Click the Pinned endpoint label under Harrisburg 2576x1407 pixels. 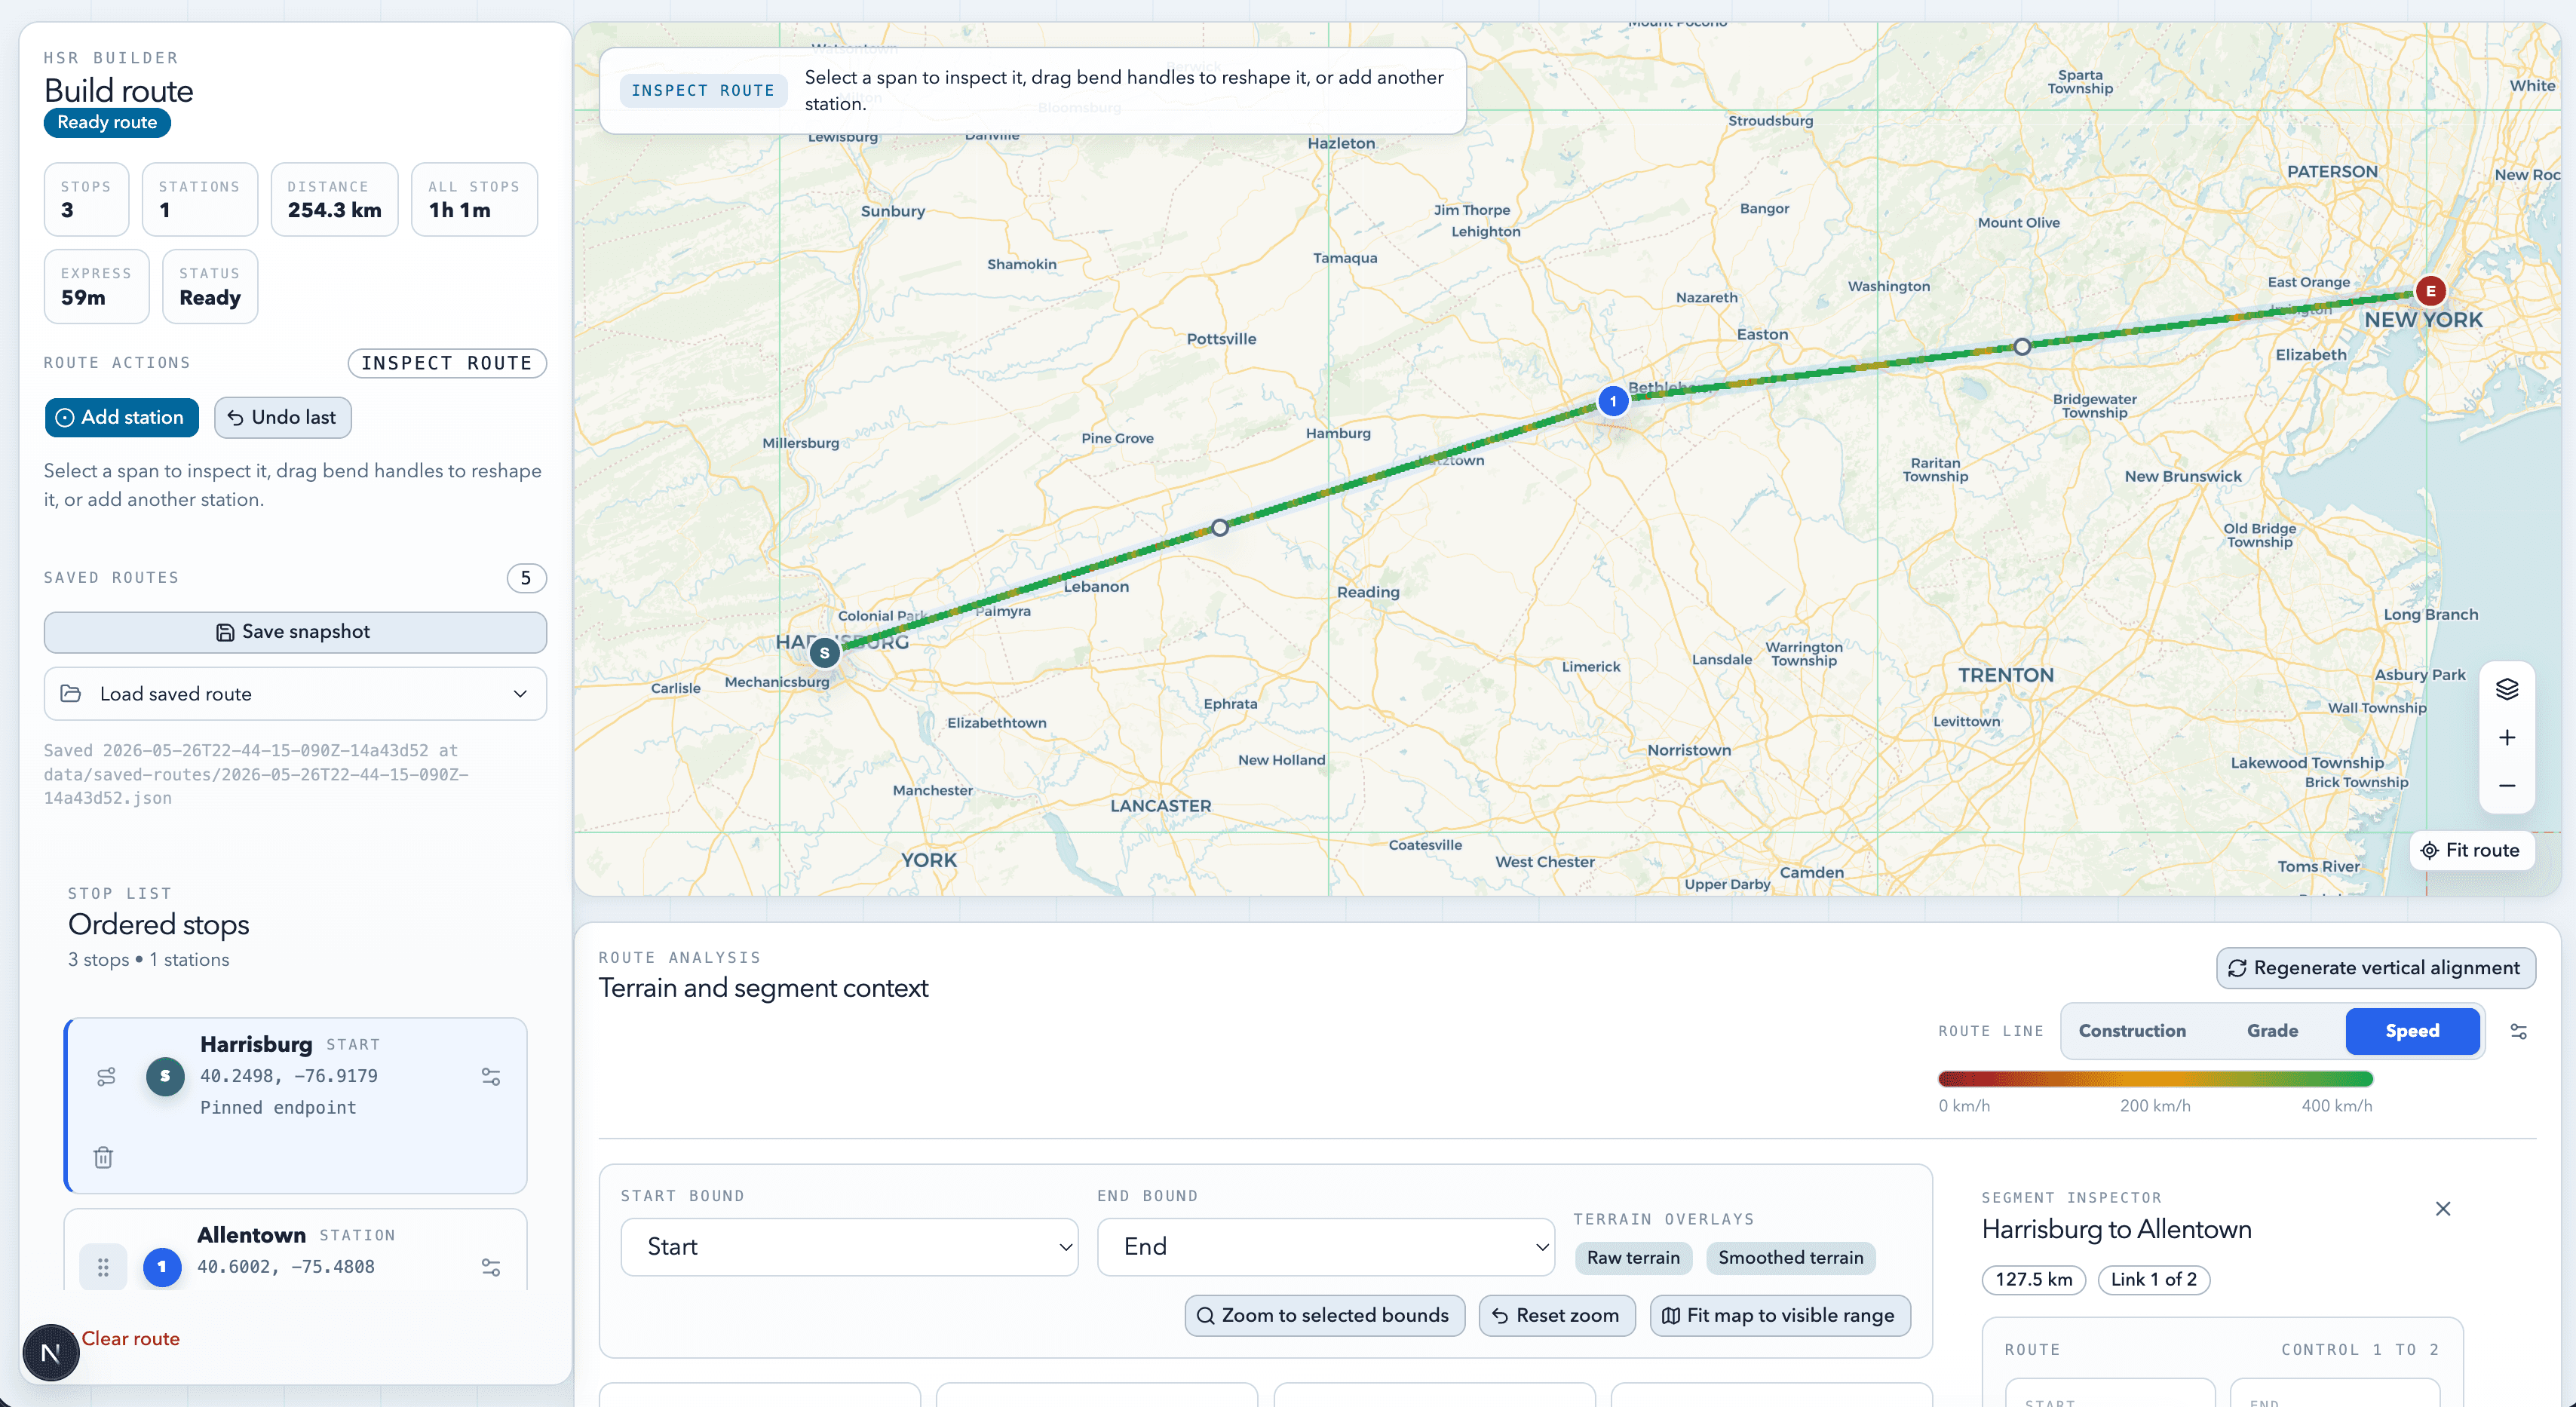[x=278, y=1108]
